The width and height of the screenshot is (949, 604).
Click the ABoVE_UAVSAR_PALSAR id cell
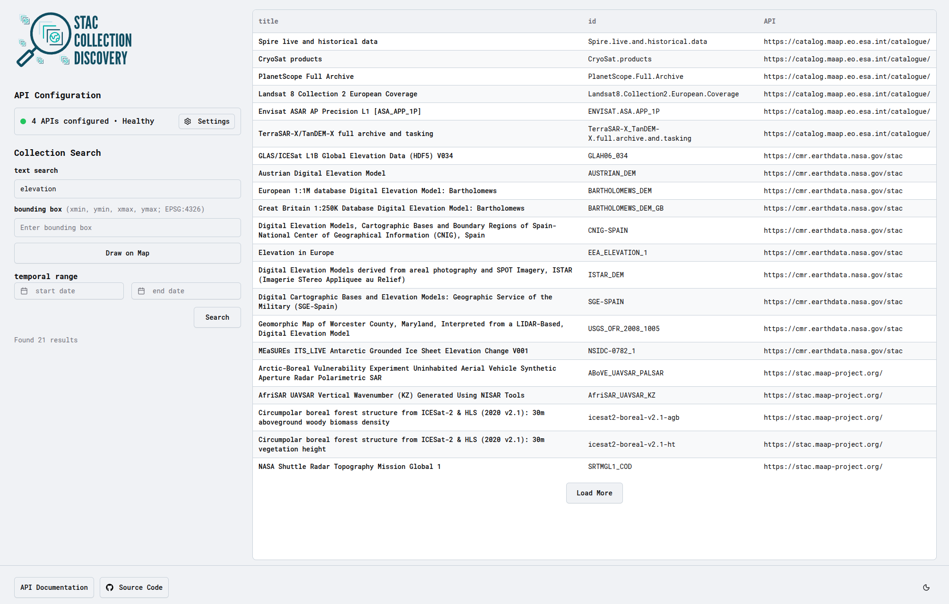tap(626, 373)
